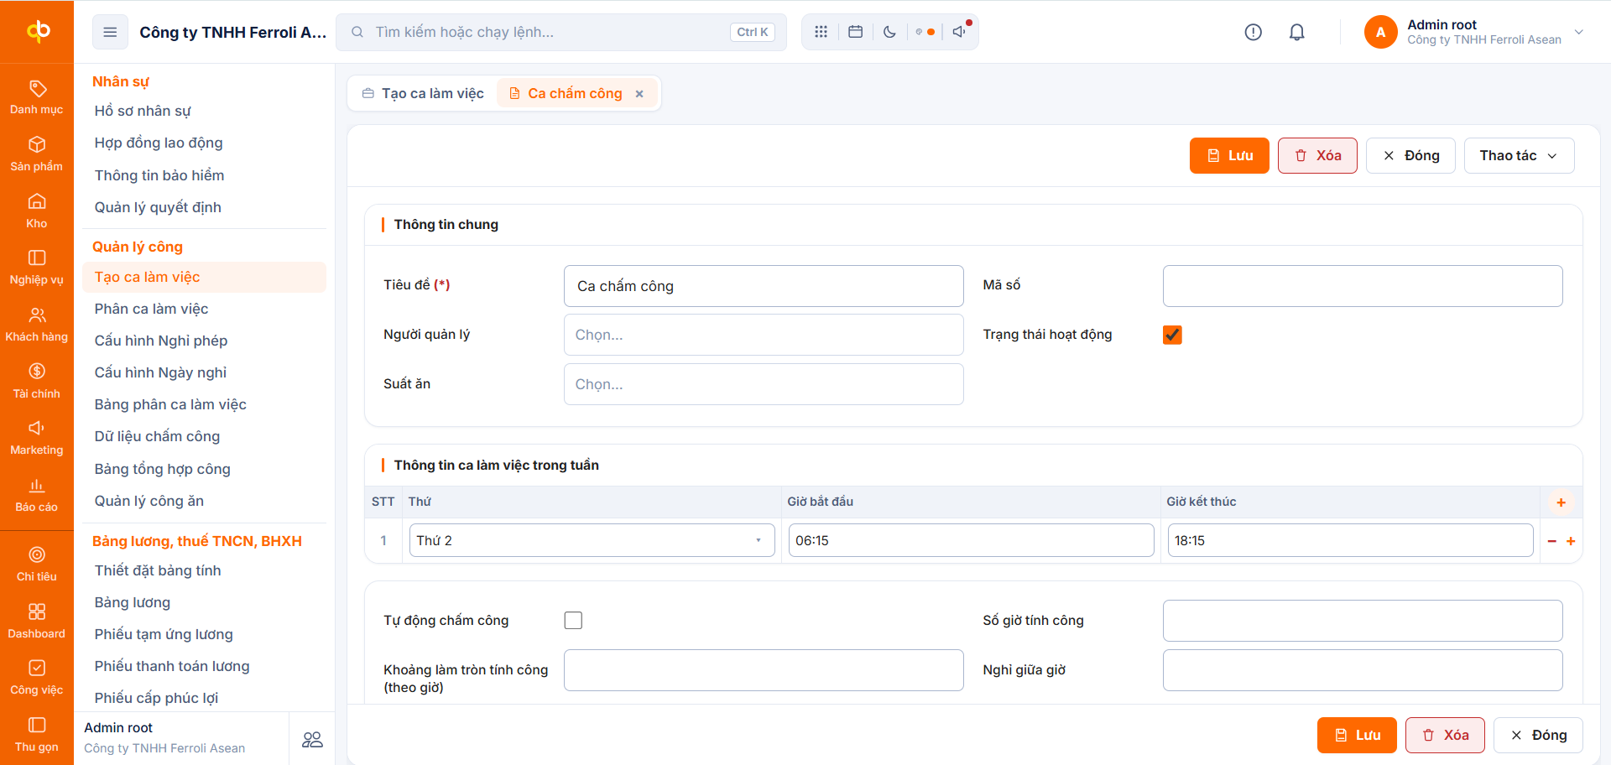
Task: Click the bottom Lưu save button
Action: coord(1357,735)
